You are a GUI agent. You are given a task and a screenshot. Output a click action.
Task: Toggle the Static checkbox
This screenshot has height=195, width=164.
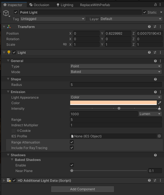(145, 12)
